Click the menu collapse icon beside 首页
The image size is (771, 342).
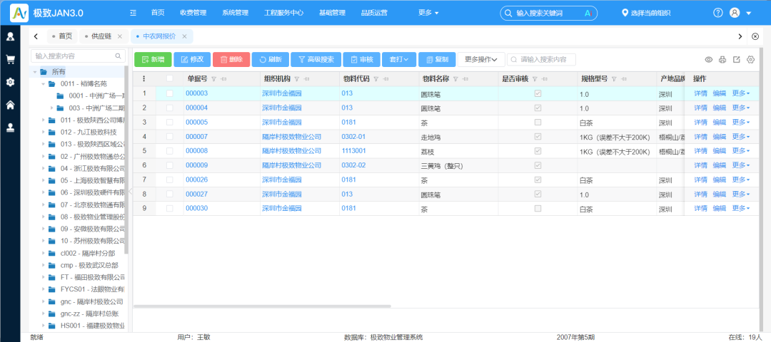[133, 13]
